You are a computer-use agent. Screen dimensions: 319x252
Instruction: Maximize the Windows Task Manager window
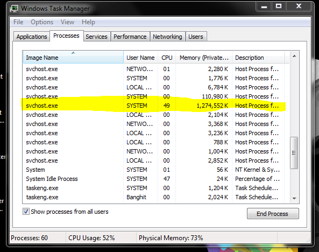[x=279, y=6]
